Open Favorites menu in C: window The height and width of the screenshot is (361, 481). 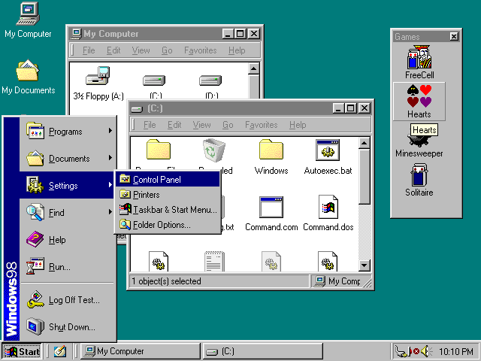(x=261, y=125)
